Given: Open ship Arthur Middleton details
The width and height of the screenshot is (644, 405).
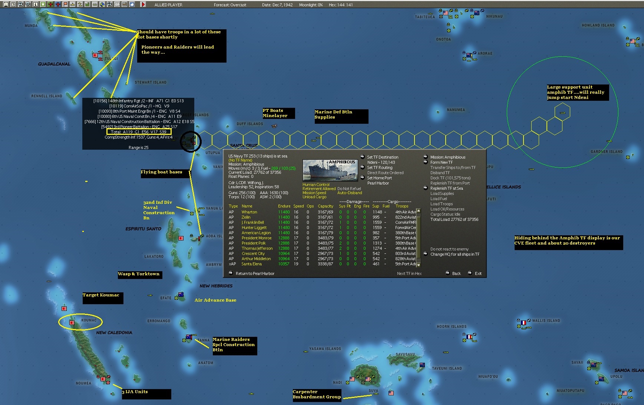Looking at the screenshot, I should click(x=256, y=259).
